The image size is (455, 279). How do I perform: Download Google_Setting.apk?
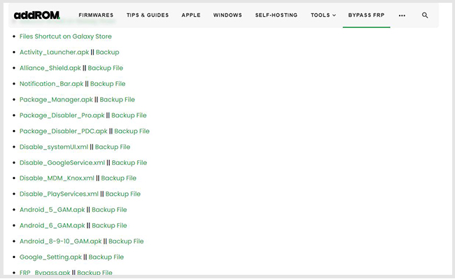50,257
